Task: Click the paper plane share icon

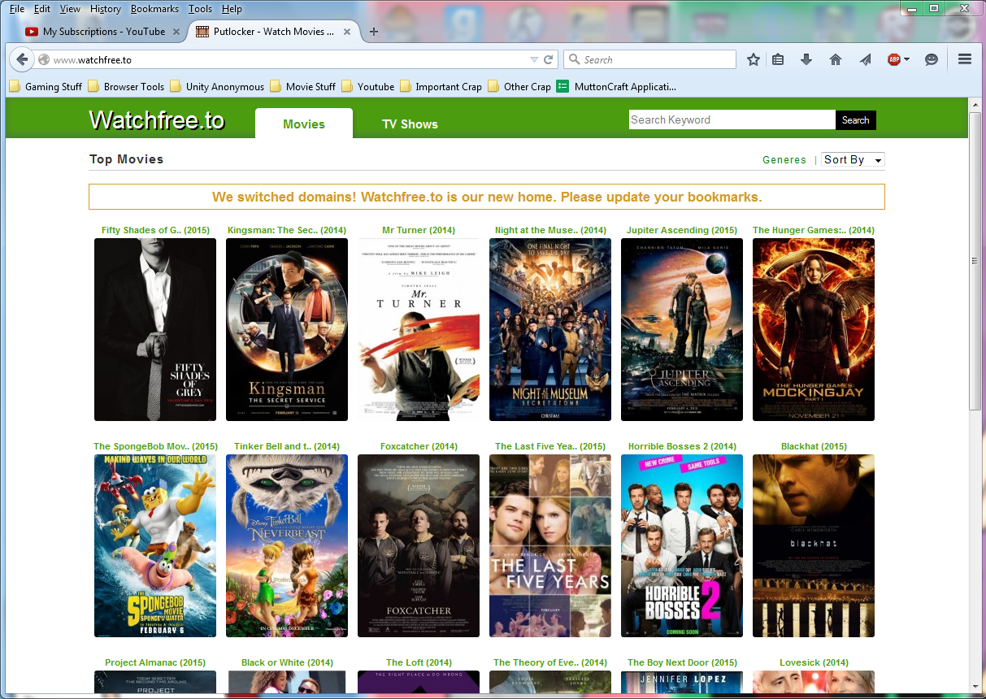Action: 866,59
